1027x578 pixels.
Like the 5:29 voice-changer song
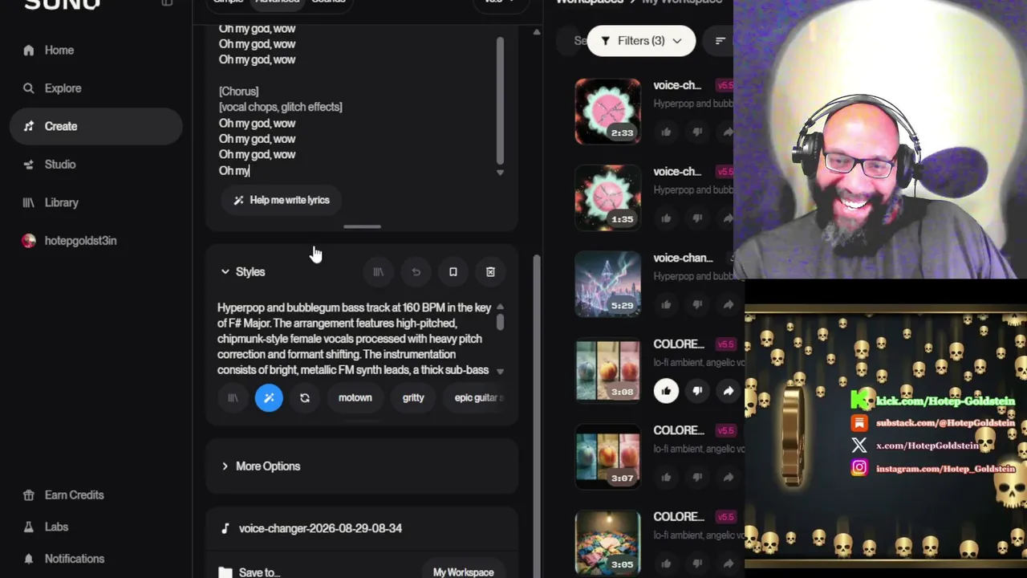(x=666, y=305)
